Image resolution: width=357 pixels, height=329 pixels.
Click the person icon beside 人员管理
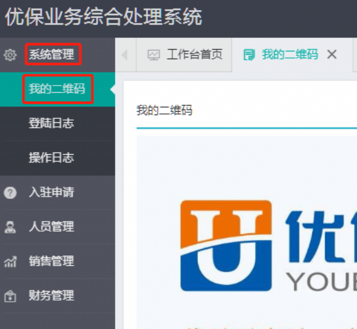[x=10, y=227]
